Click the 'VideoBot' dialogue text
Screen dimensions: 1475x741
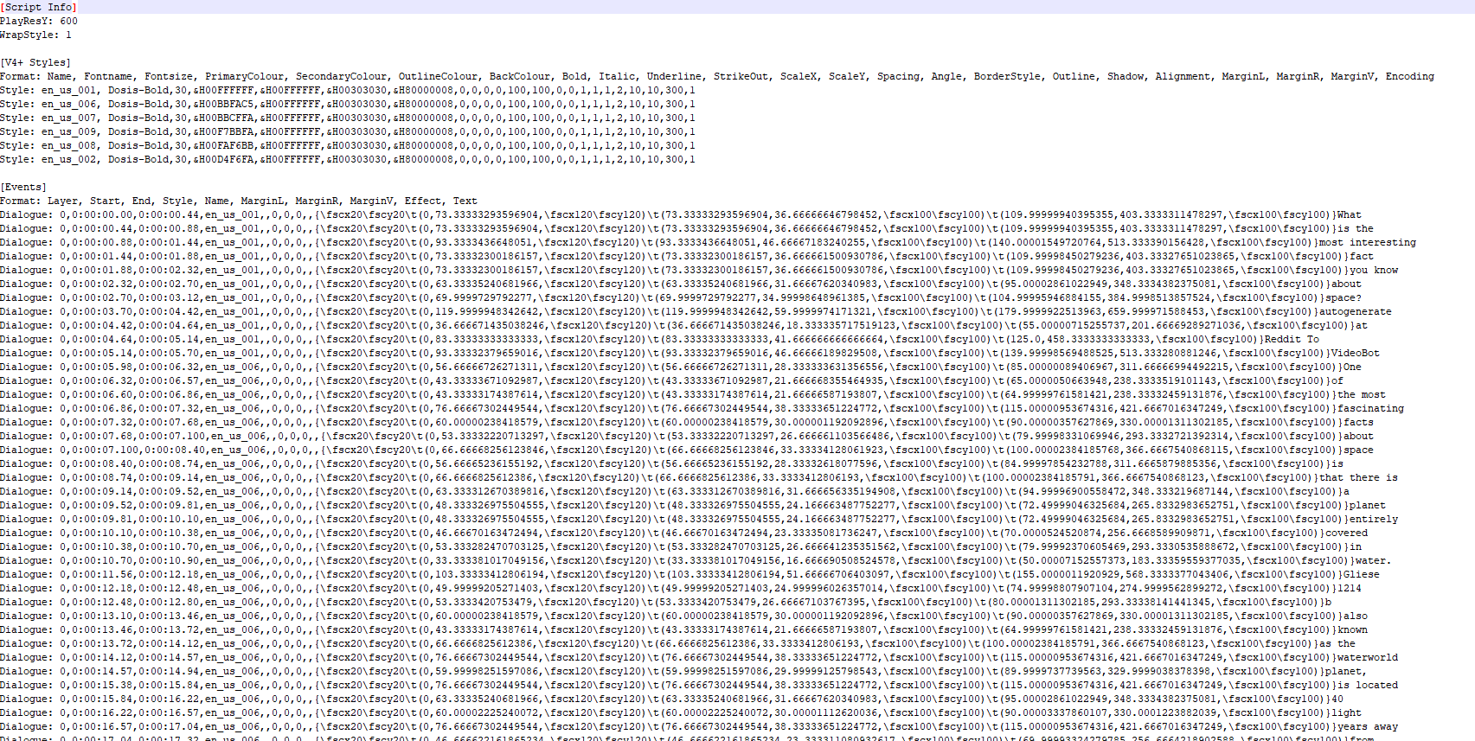[x=1355, y=353]
